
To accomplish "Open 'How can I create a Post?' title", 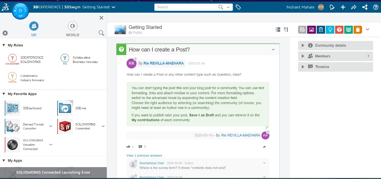I will pos(159,50).
